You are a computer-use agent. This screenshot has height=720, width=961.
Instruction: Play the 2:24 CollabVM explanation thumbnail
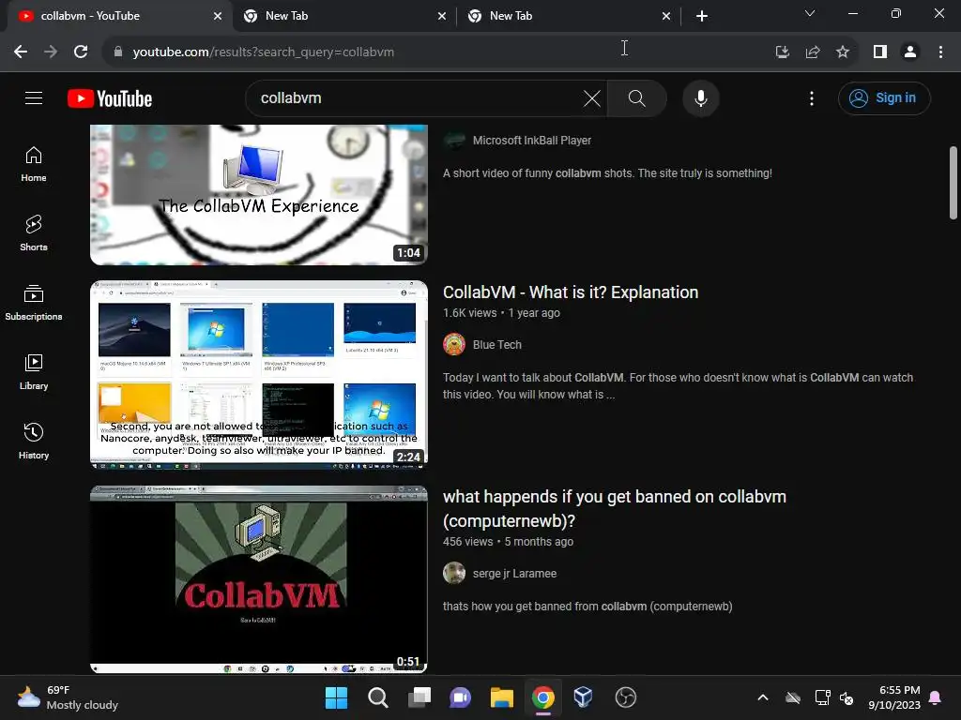point(259,375)
